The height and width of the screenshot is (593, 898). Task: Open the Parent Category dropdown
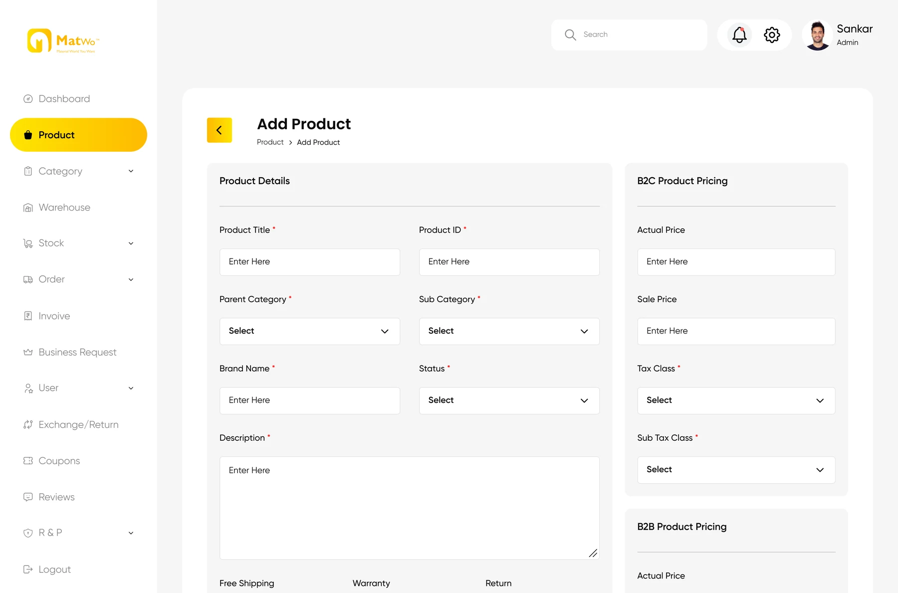click(310, 331)
